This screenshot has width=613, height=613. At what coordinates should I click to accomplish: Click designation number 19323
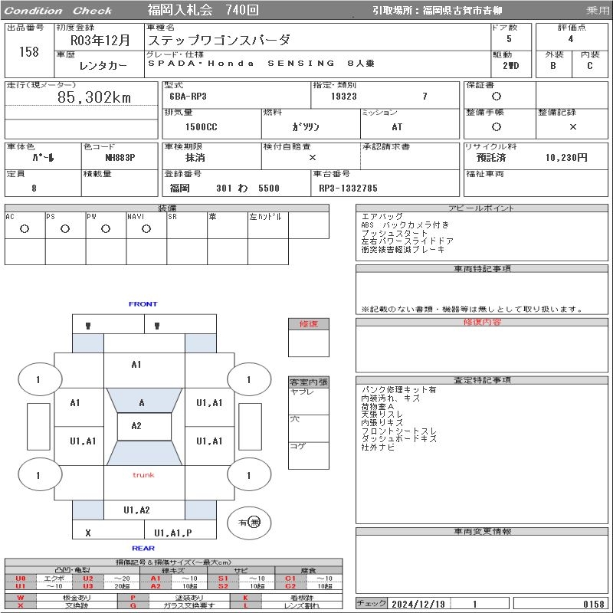click(343, 97)
